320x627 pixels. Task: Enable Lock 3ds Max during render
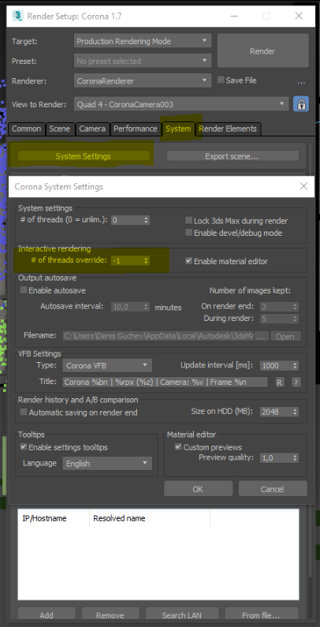pyautogui.click(x=188, y=221)
